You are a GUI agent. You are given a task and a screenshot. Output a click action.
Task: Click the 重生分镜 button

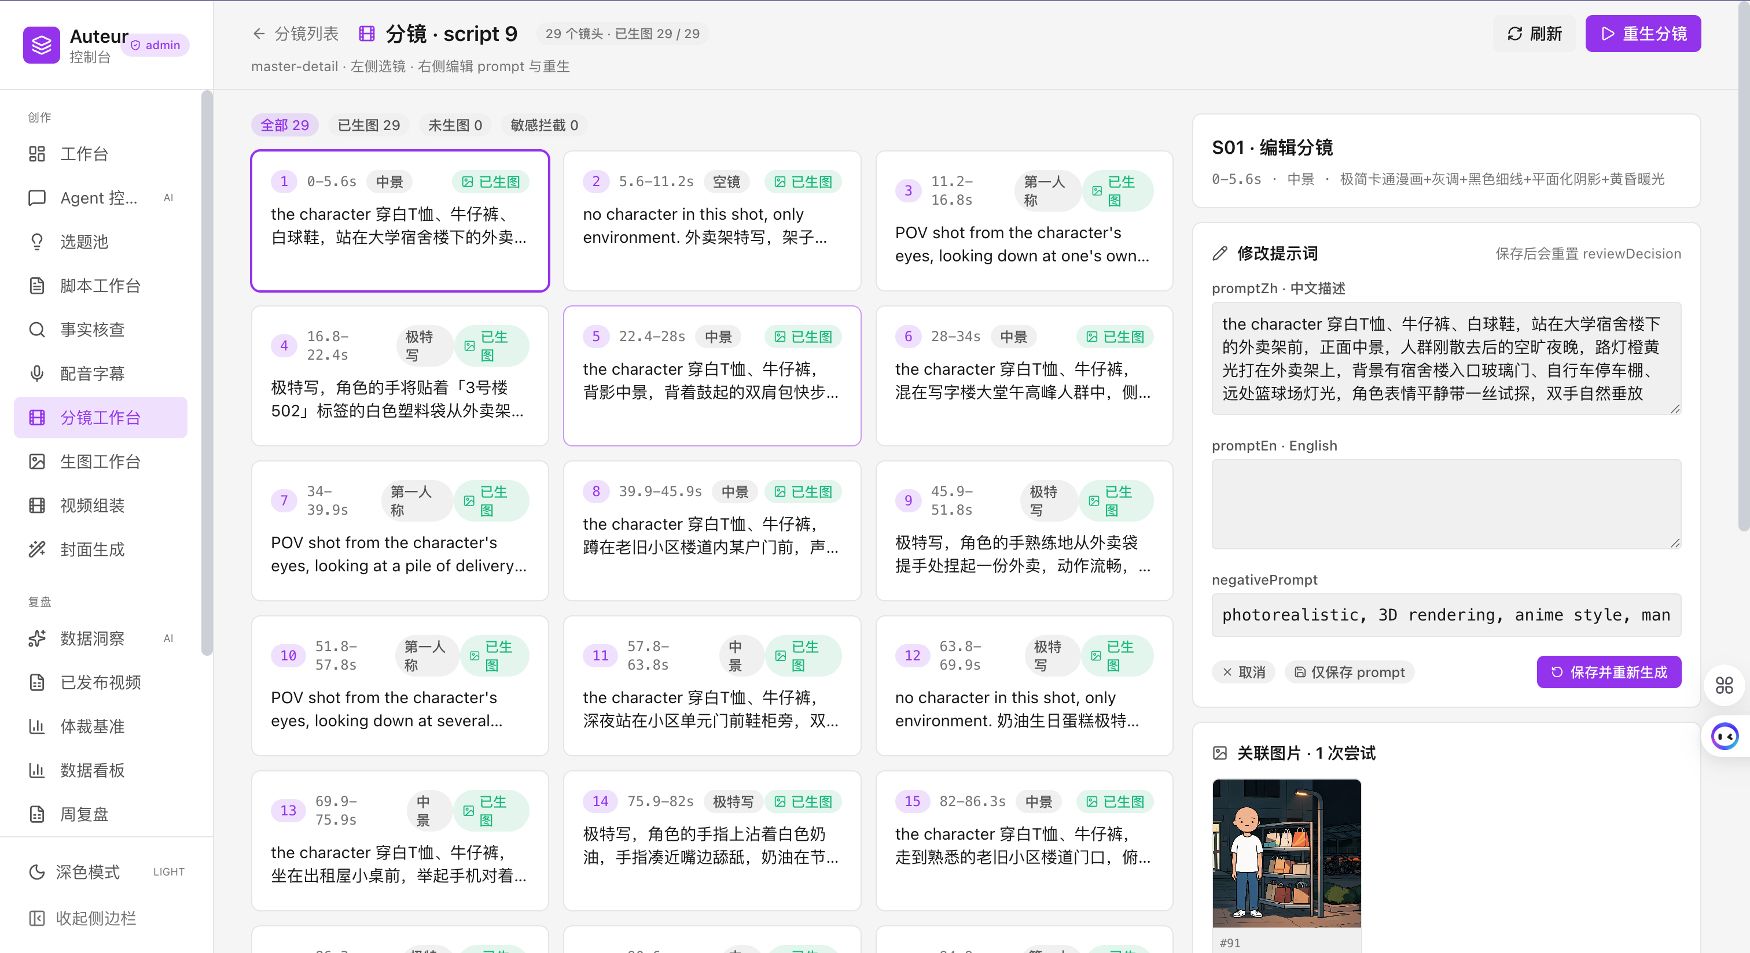[1643, 34]
